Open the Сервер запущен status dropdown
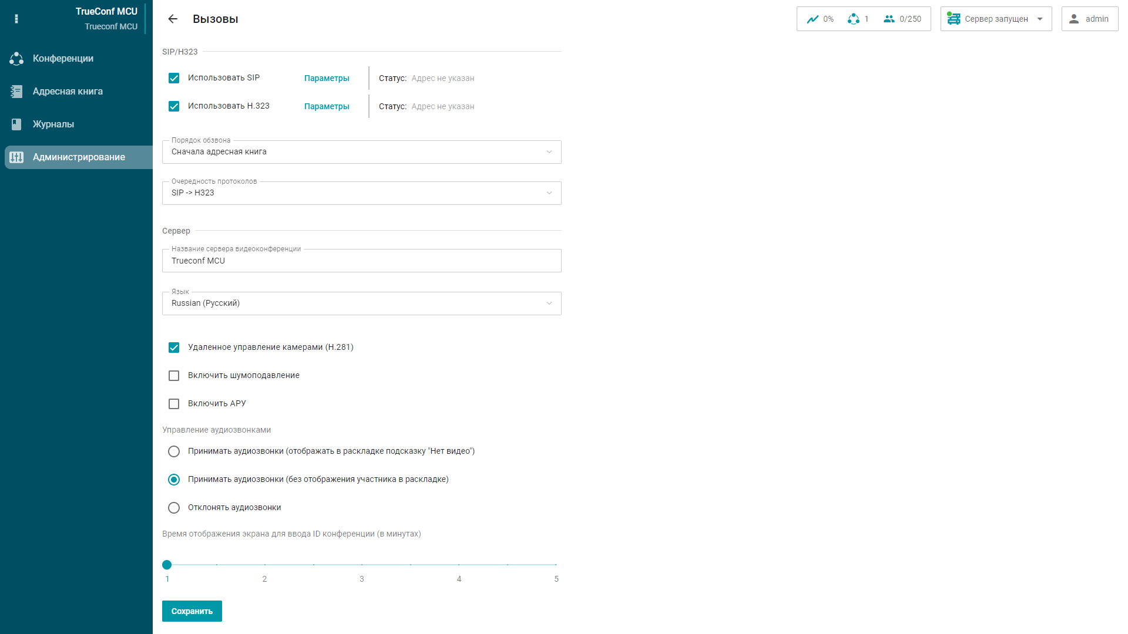 (x=996, y=19)
